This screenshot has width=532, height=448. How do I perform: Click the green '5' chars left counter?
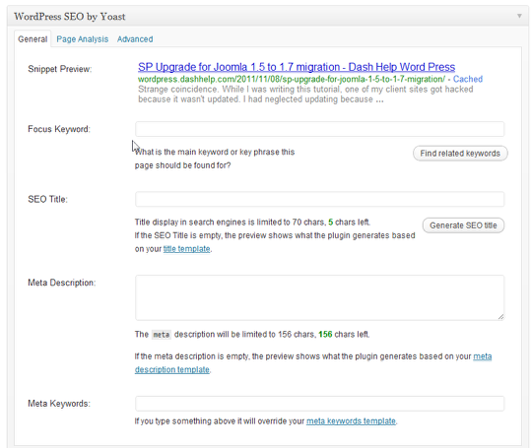[330, 223]
